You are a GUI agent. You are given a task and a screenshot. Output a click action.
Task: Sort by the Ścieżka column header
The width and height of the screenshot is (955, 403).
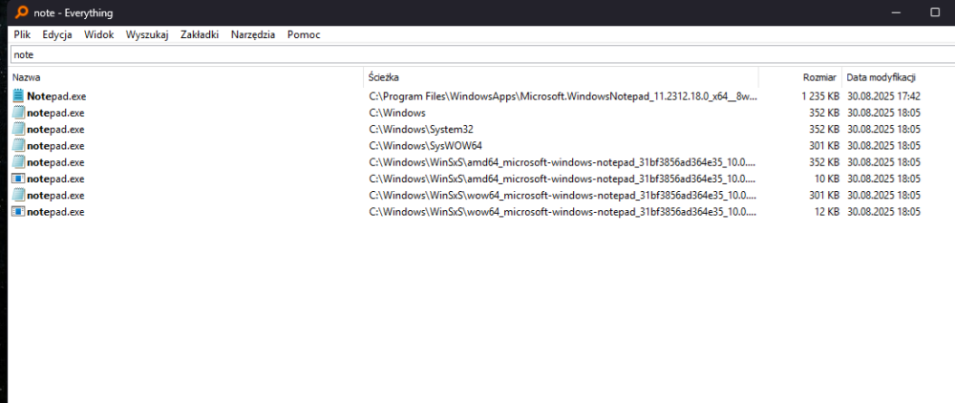click(x=562, y=77)
